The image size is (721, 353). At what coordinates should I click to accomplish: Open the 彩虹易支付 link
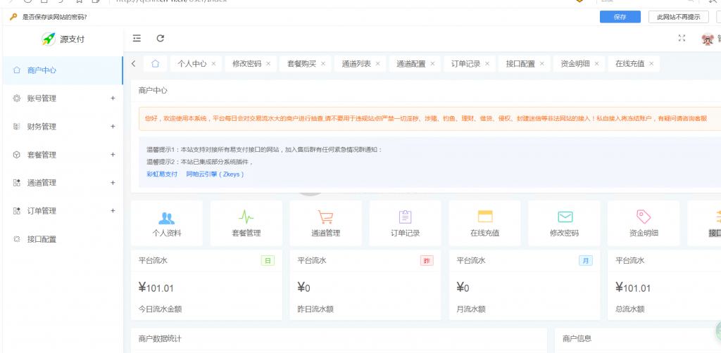161,174
